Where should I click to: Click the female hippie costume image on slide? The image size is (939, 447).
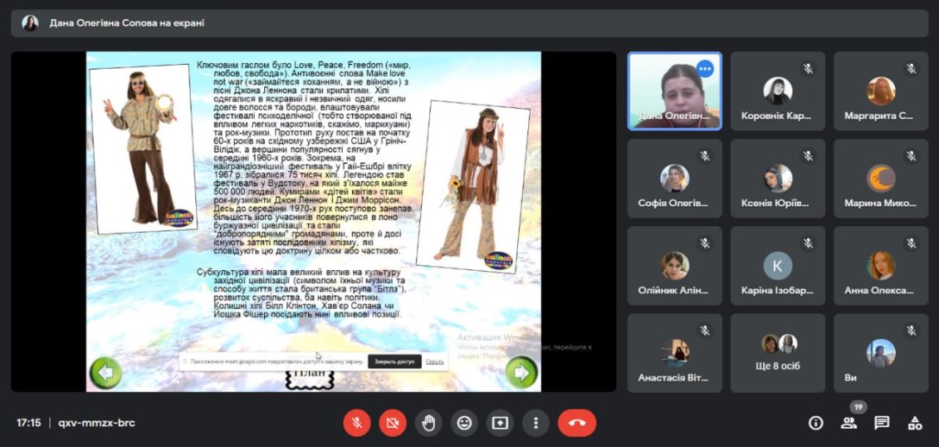click(x=473, y=186)
